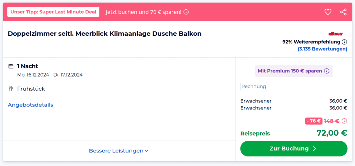
Task: Click the alltours operator logo
Action: coord(336,33)
